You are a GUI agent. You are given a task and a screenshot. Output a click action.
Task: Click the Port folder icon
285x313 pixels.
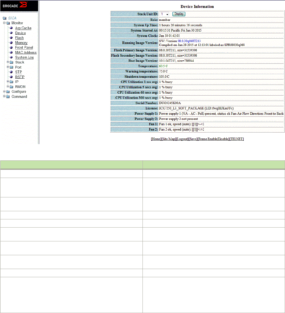[12, 67]
